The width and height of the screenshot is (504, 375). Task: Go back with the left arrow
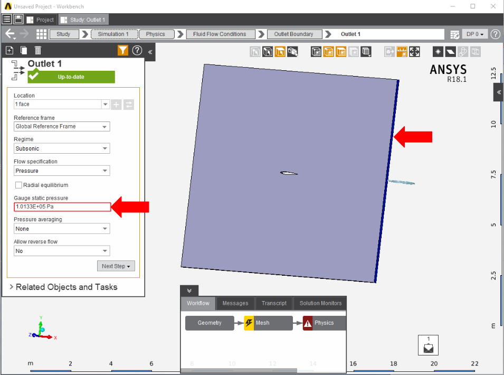[x=10, y=34]
